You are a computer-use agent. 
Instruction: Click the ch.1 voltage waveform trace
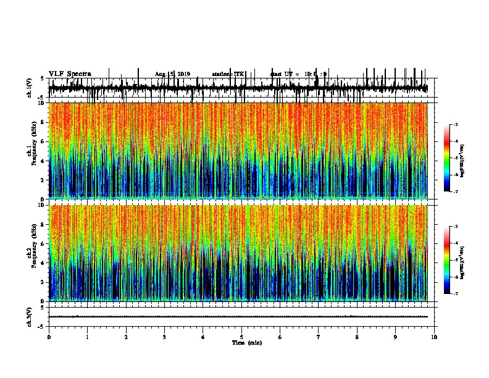pos(238,88)
